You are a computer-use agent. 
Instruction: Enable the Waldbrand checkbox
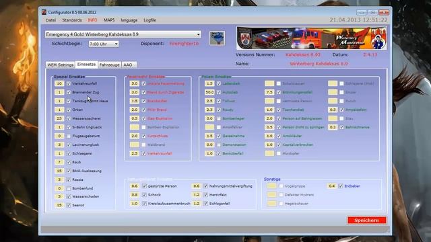pos(143,145)
